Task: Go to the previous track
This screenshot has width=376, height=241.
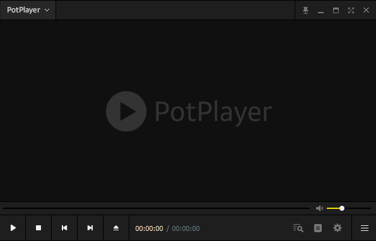Action: (x=64, y=228)
